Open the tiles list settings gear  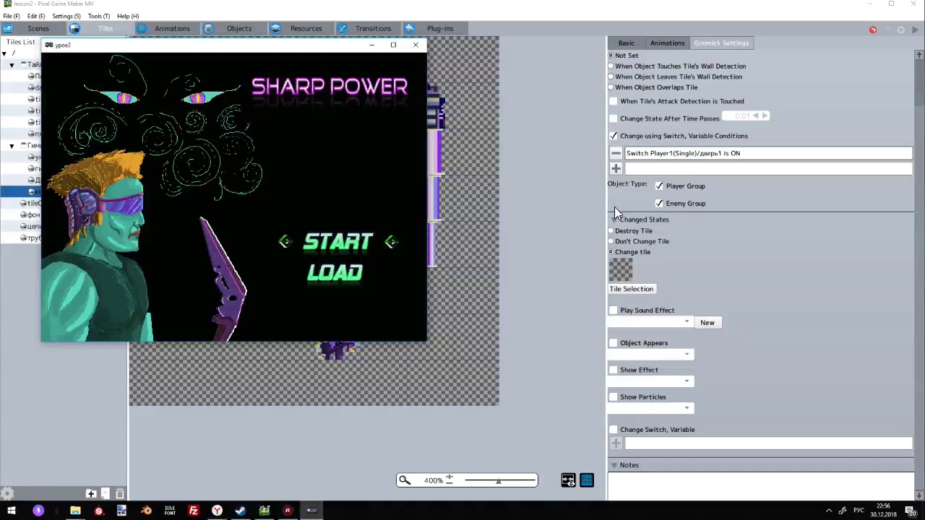pyautogui.click(x=7, y=494)
